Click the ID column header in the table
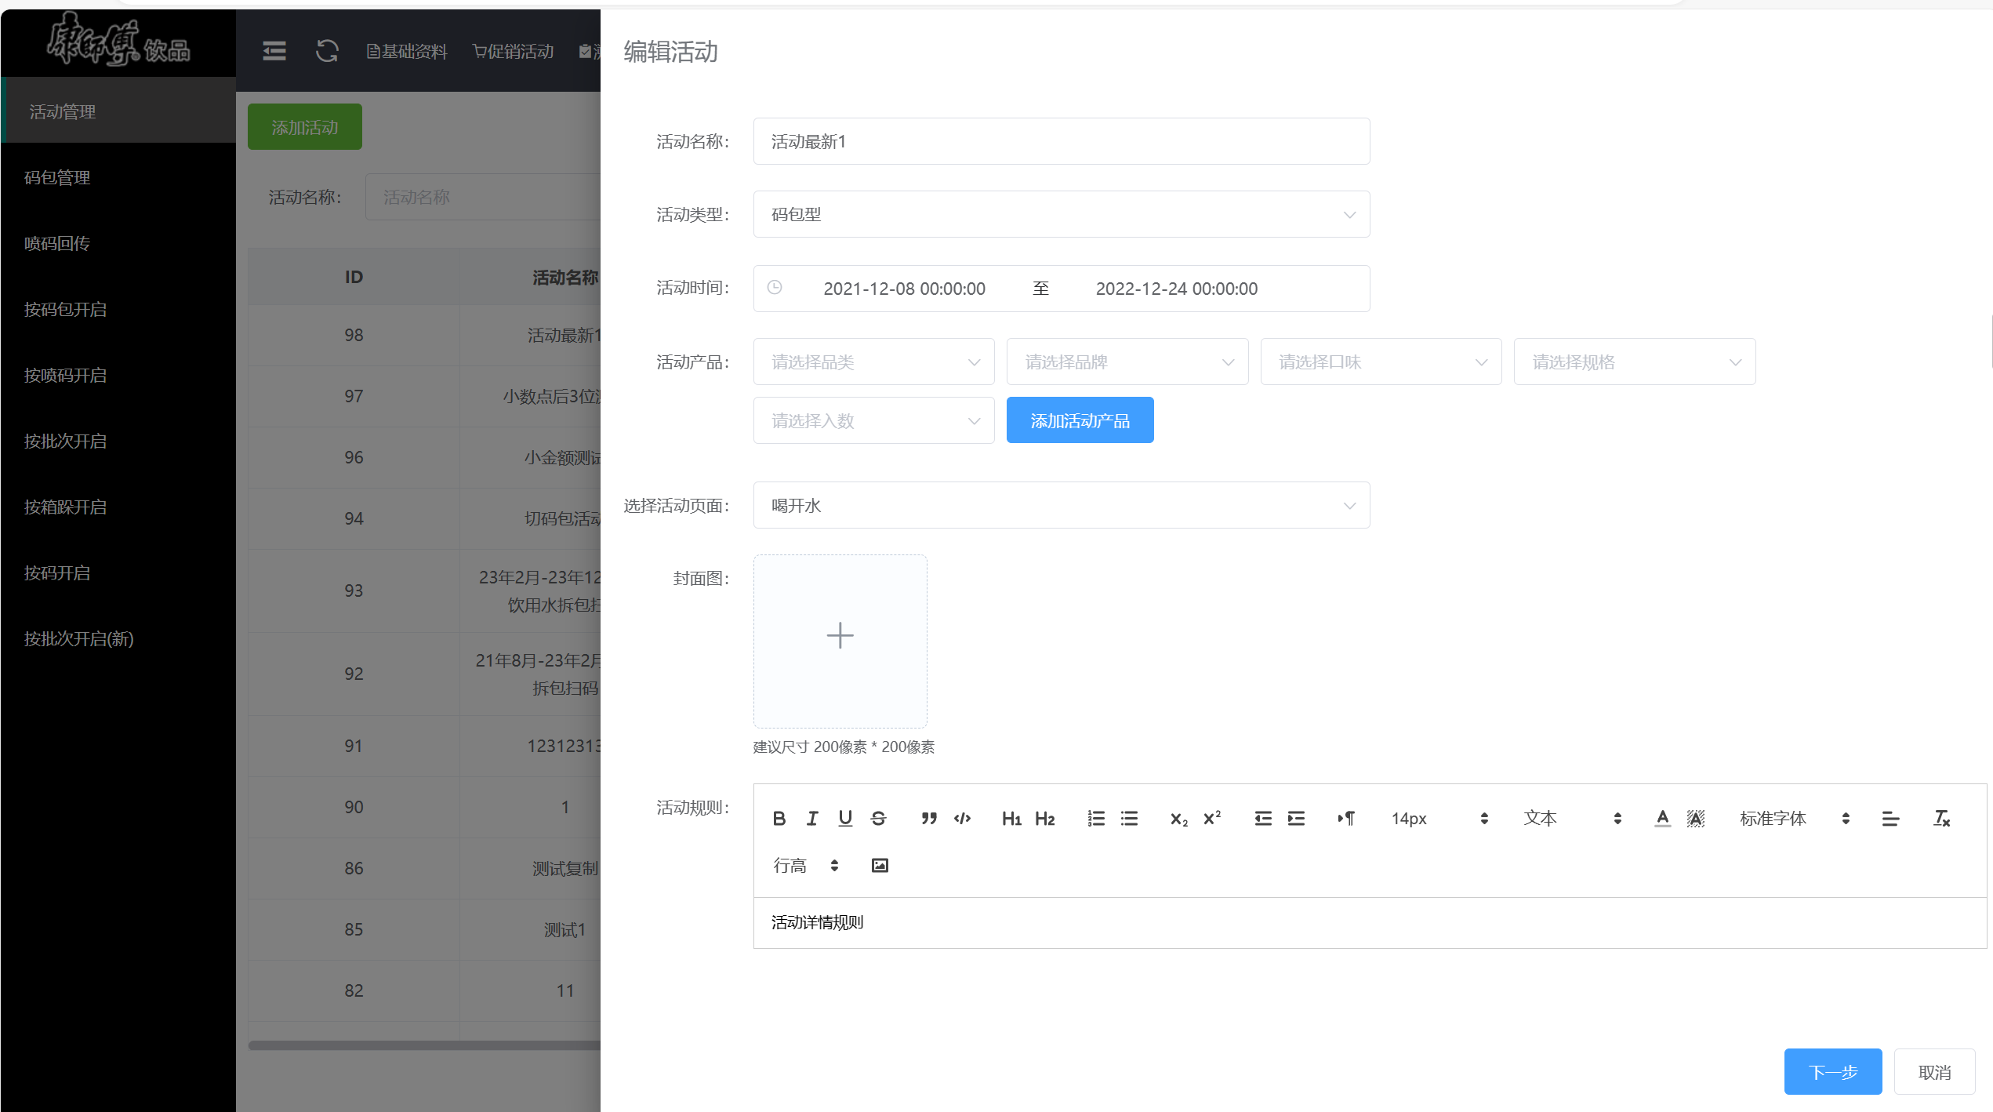The height and width of the screenshot is (1112, 1993). click(354, 276)
